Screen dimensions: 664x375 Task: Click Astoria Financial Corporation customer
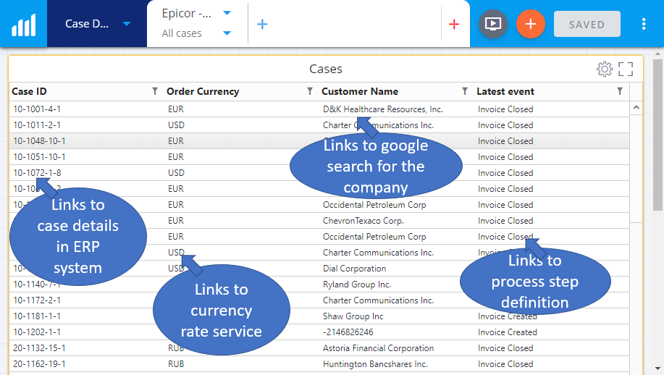(x=379, y=348)
